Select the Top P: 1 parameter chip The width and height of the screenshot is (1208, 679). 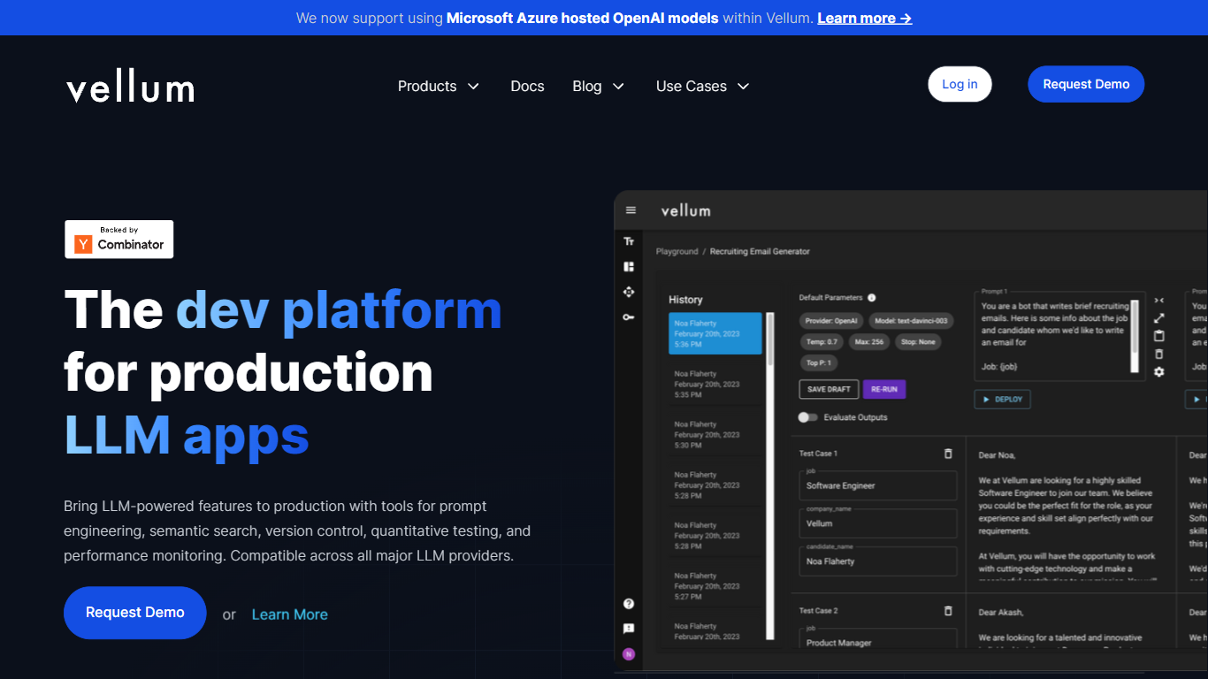(x=819, y=363)
